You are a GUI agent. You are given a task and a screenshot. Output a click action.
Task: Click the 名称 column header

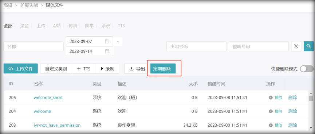(x=38, y=84)
